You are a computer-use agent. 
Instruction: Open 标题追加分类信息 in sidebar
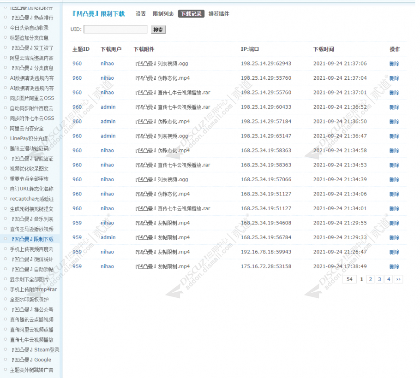[29, 38]
